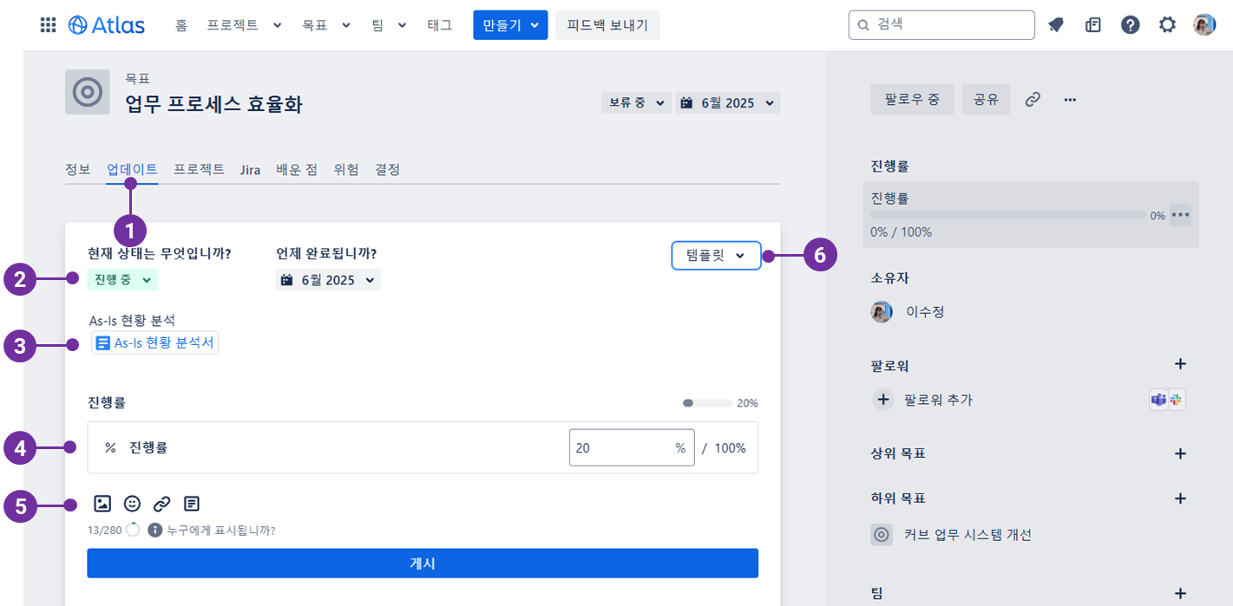This screenshot has height=606, width=1233.
Task: Add a parent goal (상위 목표) plus
Action: coord(1179,453)
